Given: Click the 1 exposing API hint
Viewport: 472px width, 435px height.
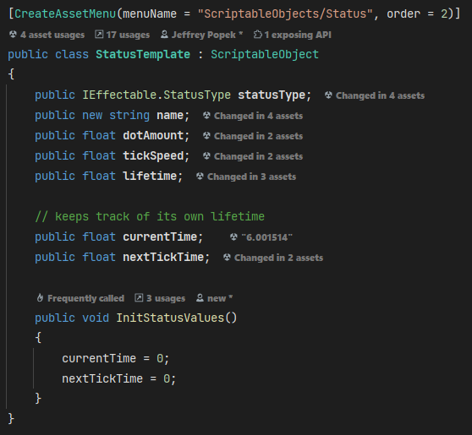Looking at the screenshot, I should tap(292, 35).
